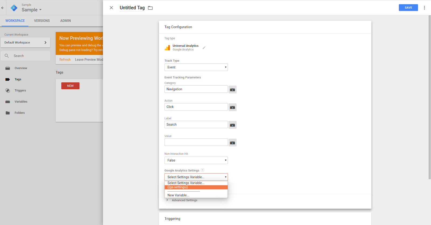This screenshot has height=225, width=431.
Task: Rename the Untitled Tag title
Action: (132, 8)
